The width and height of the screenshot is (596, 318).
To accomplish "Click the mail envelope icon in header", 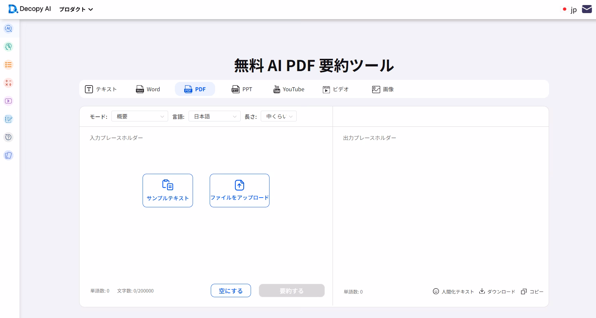I will pyautogui.click(x=587, y=9).
